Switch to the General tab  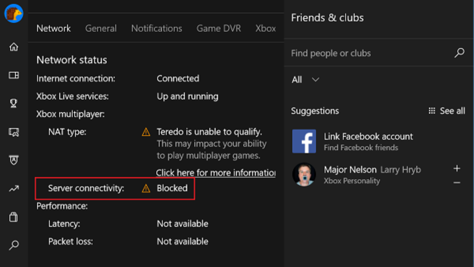tap(101, 28)
